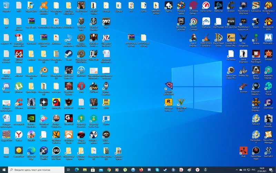
Task: Select the UltraISO desktop icon
Action: coord(31,135)
